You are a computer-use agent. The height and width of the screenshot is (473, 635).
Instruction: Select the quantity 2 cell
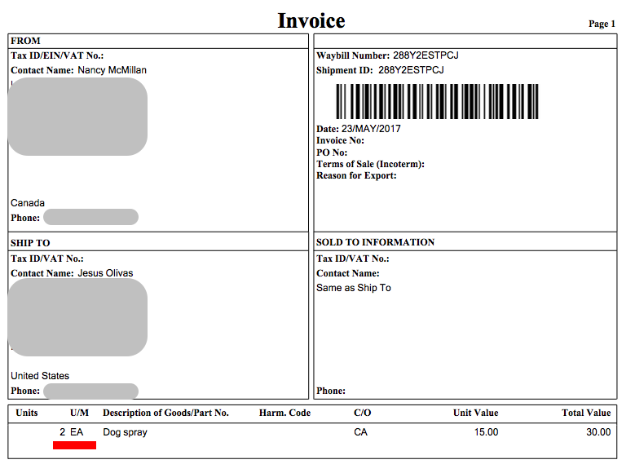63,432
